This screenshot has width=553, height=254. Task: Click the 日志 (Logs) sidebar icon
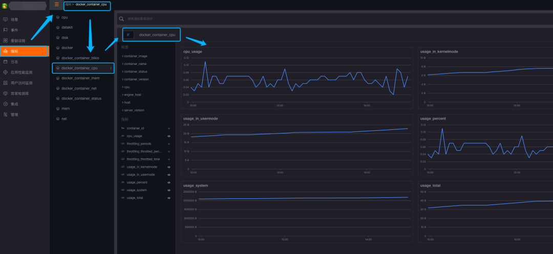pos(6,61)
